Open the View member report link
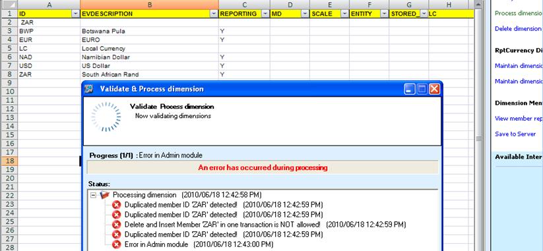This screenshot has width=543, height=251. [x=519, y=118]
